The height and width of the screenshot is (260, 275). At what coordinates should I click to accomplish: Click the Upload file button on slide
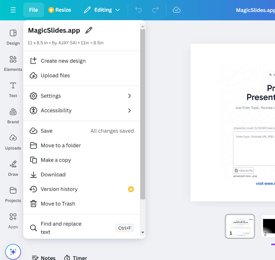244,171
